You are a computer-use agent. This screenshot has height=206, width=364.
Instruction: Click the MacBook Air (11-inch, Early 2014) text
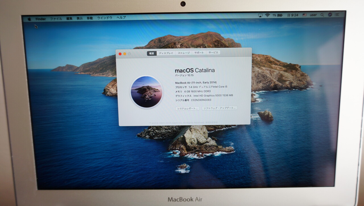pyautogui.click(x=196, y=83)
